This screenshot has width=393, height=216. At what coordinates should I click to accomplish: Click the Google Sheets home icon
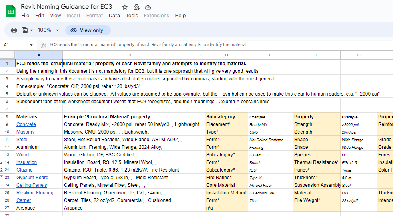(11, 11)
